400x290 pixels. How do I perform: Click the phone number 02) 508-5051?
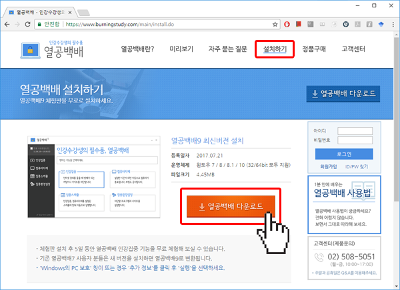[351, 257]
